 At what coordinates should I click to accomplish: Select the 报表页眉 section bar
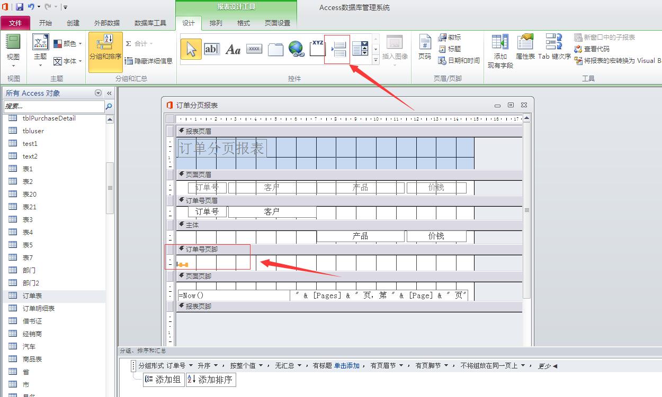[349, 131]
